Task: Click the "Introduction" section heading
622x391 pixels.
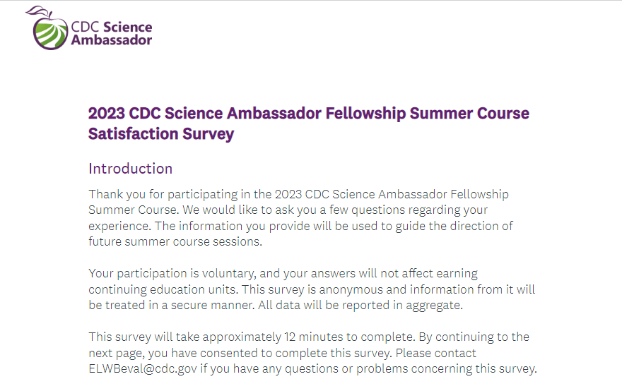Action: pyautogui.click(x=130, y=169)
